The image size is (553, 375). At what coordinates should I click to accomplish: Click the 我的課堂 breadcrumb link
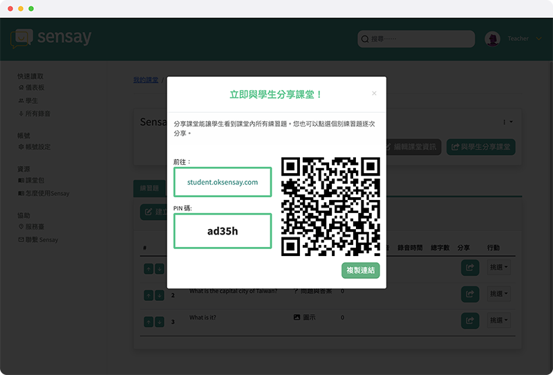(x=145, y=80)
